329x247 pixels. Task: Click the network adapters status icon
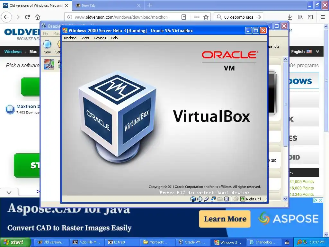pyautogui.click(x=213, y=199)
